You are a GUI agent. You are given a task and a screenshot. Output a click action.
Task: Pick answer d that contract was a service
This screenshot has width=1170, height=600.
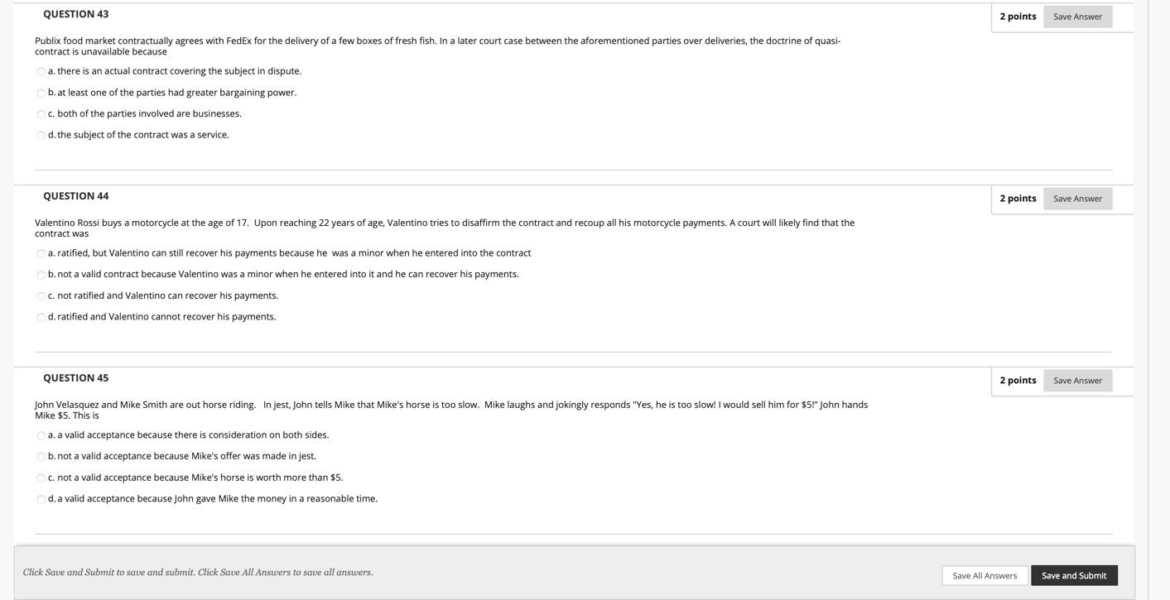coord(40,133)
